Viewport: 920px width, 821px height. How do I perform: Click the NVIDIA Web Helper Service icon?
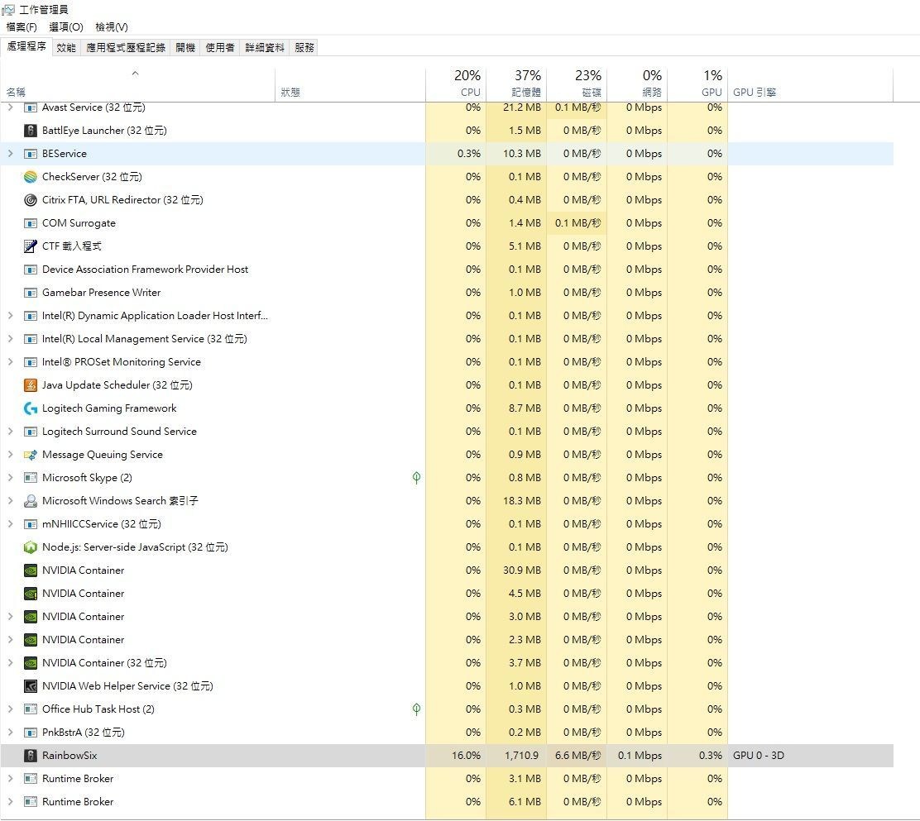(31, 686)
